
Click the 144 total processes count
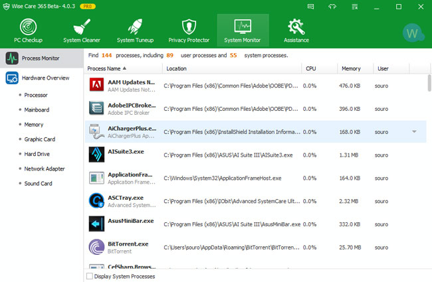(106, 55)
